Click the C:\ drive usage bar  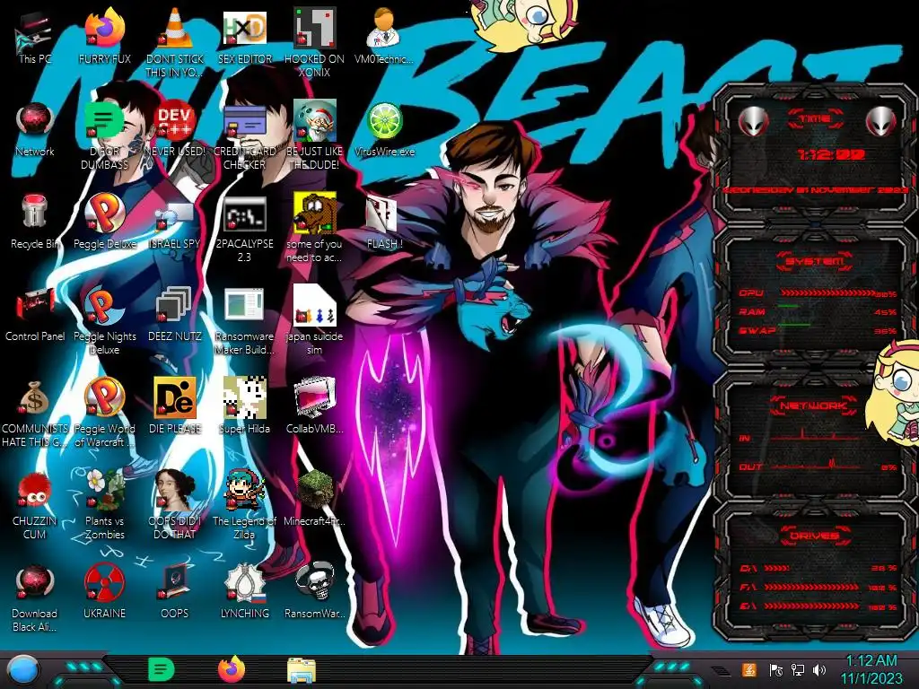pos(776,568)
